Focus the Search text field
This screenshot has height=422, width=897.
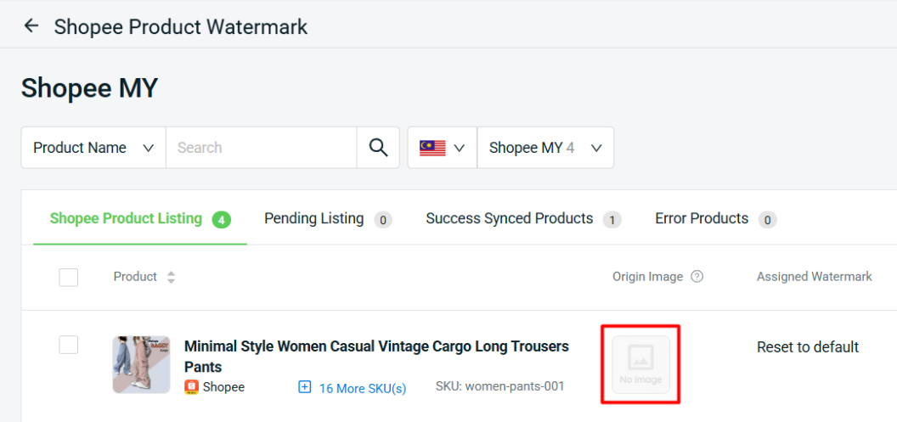click(262, 148)
